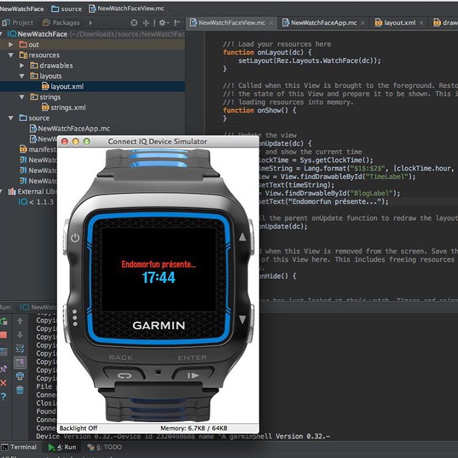
Task: Print console output using the printer icon
Action: 20,376
